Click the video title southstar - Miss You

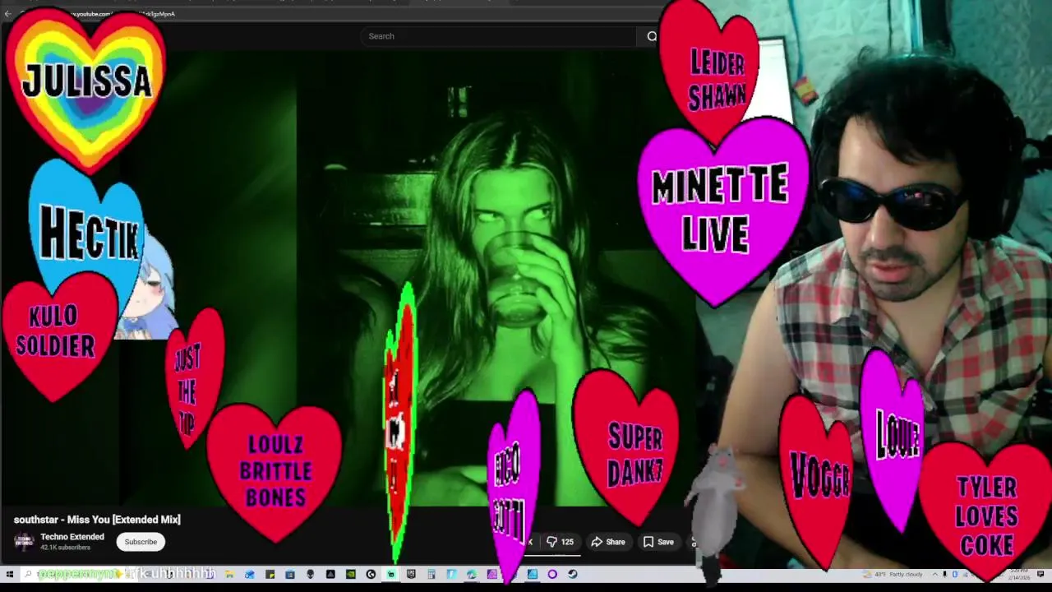[x=97, y=520]
